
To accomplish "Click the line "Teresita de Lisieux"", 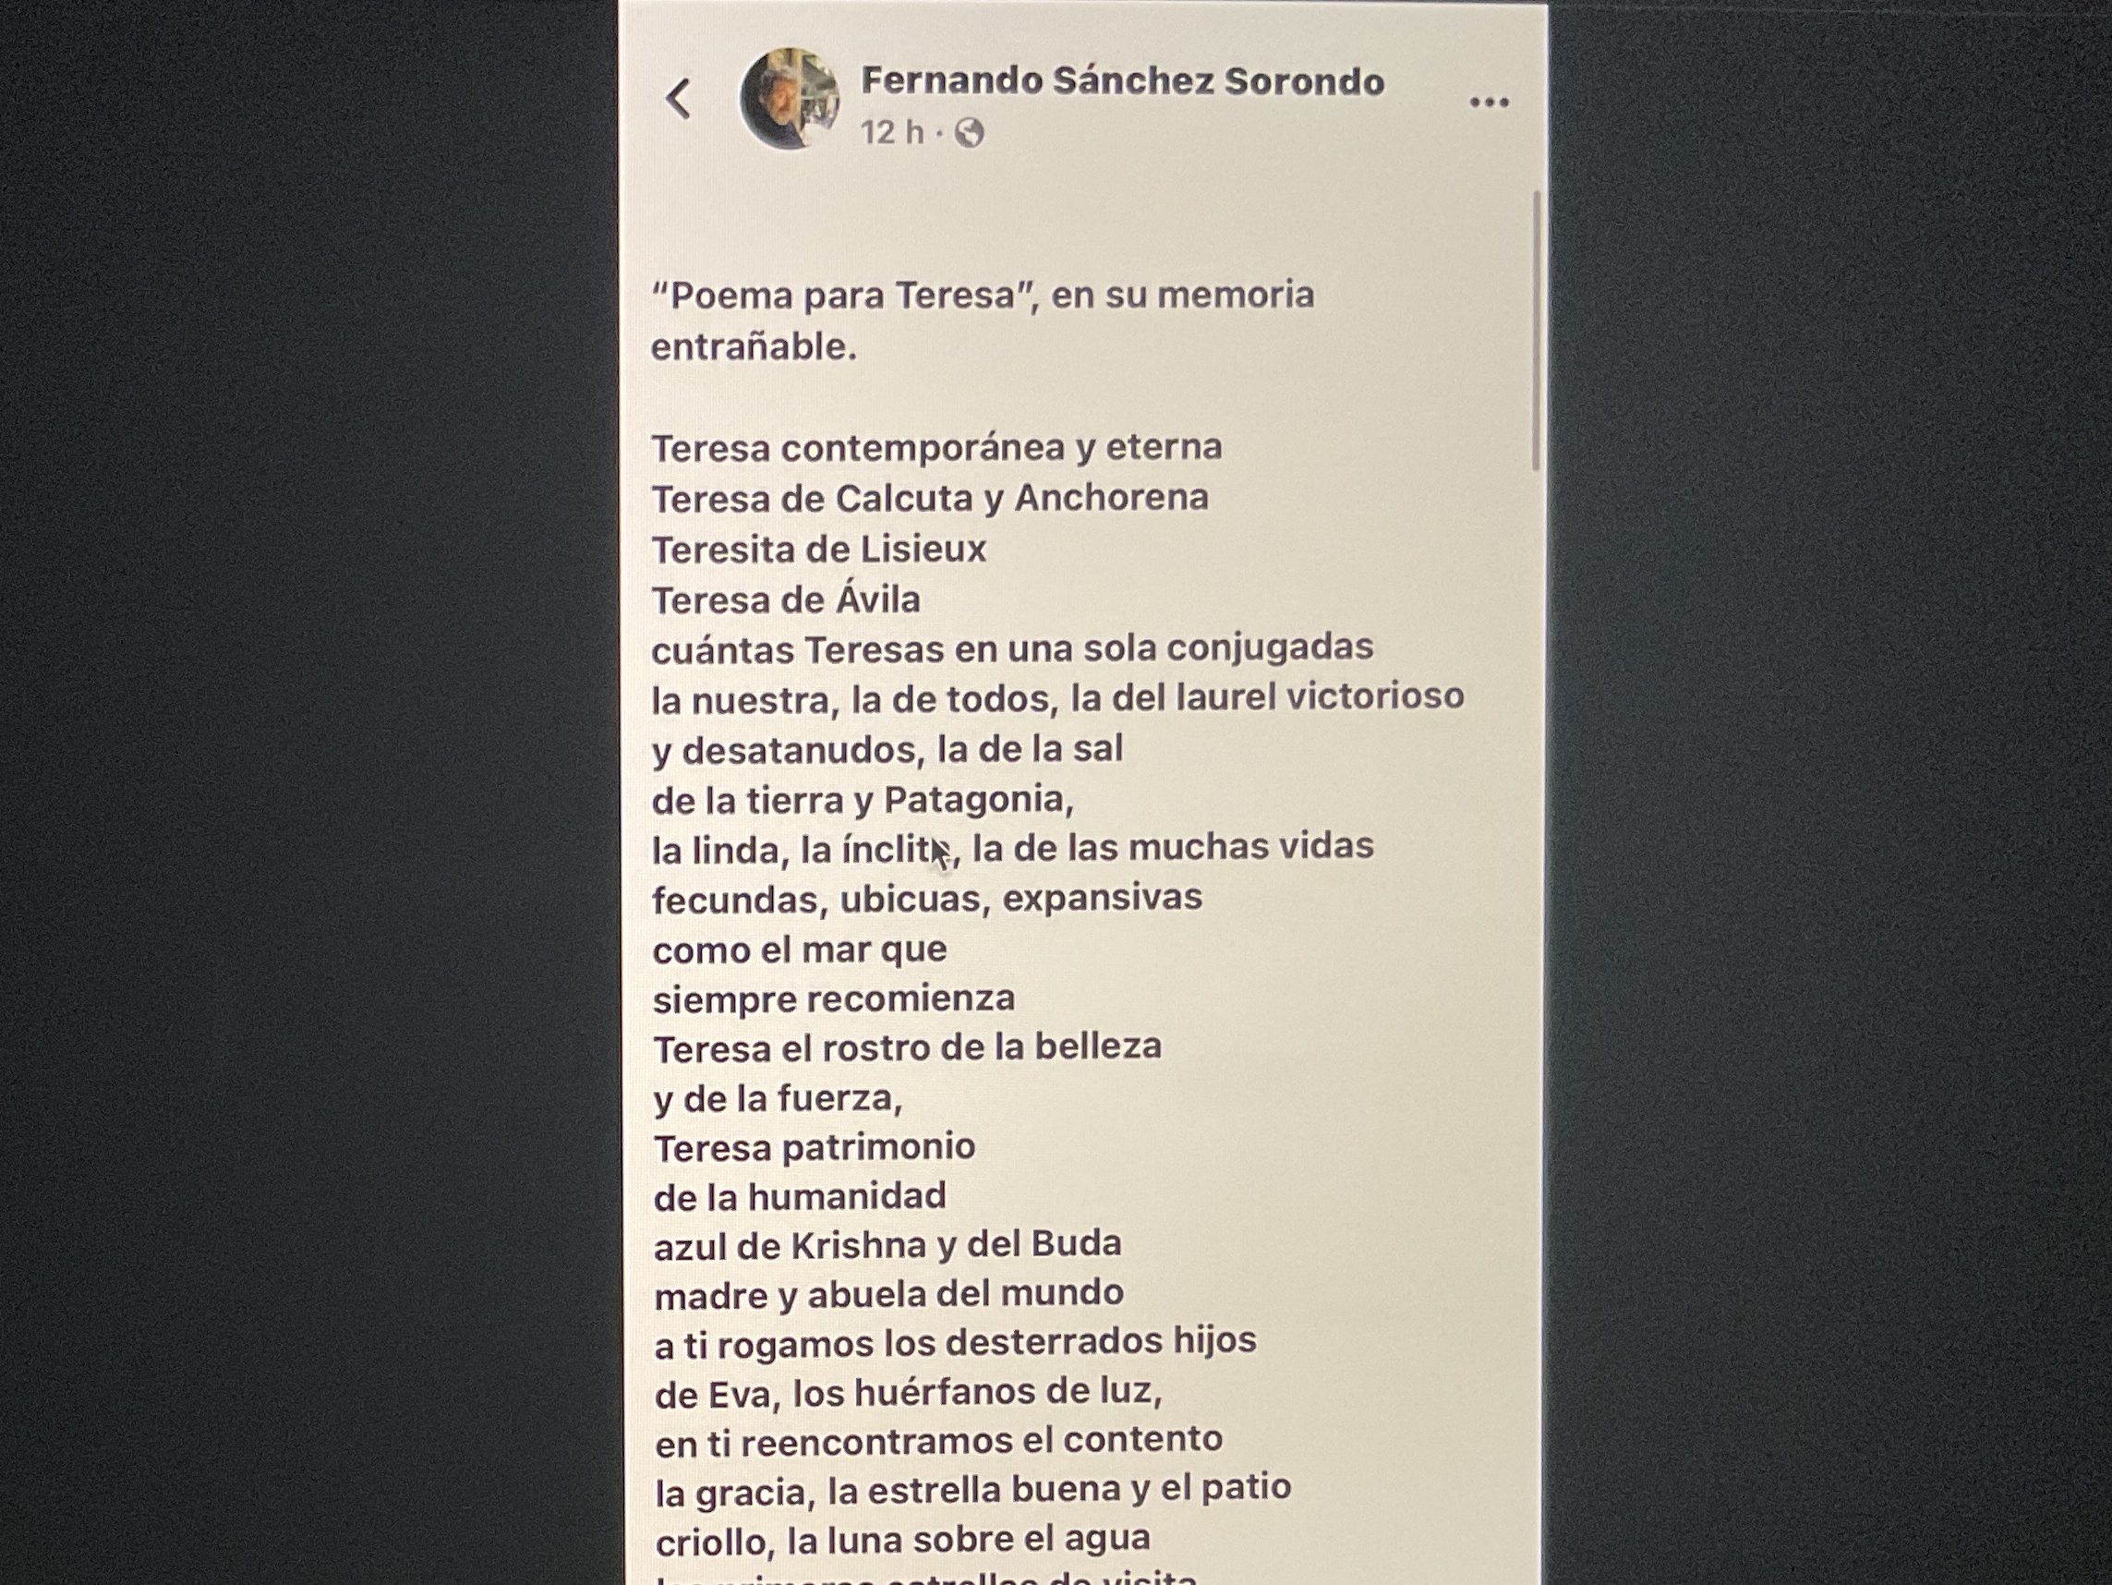I will pos(818,549).
